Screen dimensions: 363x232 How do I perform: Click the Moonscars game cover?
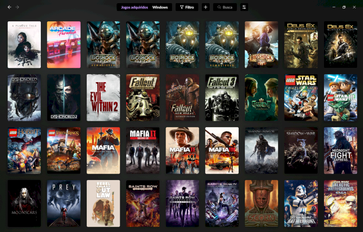[x=24, y=204]
